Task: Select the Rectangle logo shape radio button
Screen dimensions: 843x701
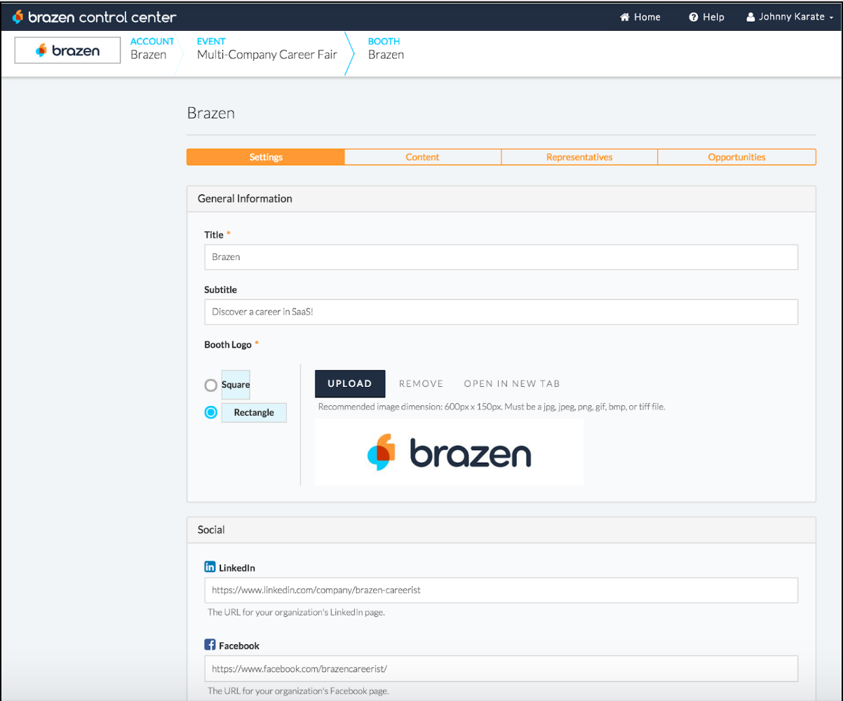Action: tap(210, 412)
